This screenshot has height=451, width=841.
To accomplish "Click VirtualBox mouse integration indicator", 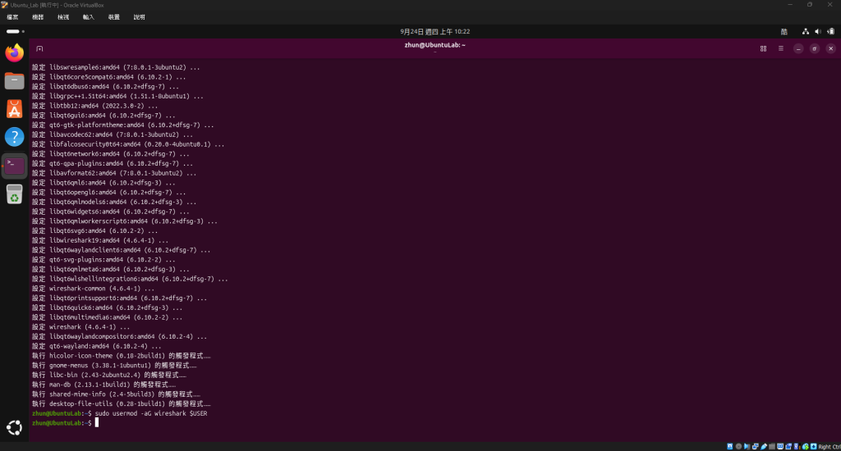I will click(806, 446).
